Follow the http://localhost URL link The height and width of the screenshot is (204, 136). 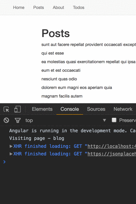pos(112,146)
